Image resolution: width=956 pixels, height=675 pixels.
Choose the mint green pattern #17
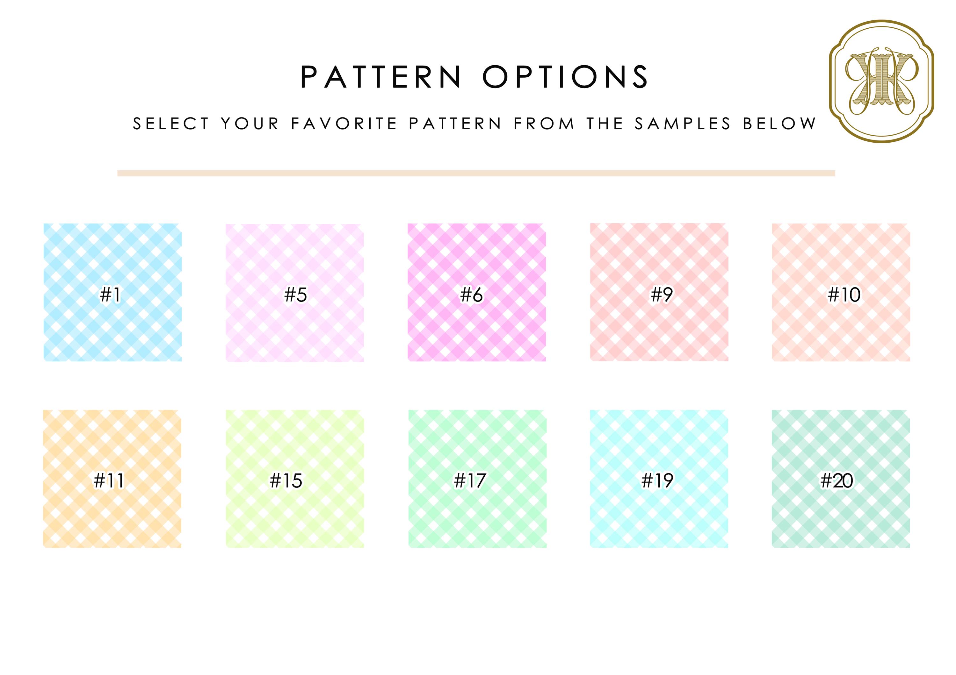pyautogui.click(x=477, y=479)
